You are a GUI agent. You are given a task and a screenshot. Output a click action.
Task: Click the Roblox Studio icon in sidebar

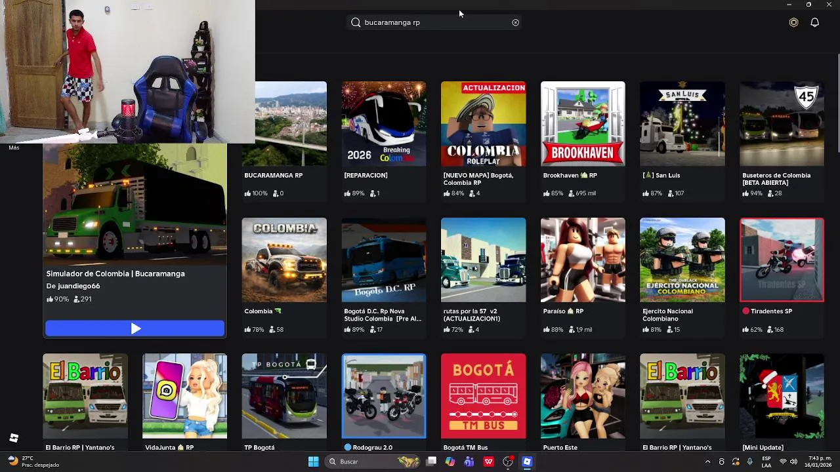[14, 438]
